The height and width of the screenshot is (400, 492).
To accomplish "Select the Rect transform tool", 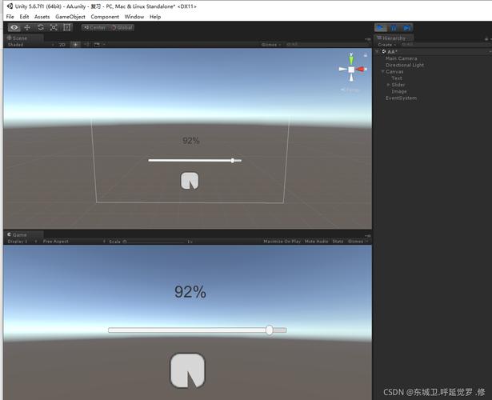I will coord(66,28).
